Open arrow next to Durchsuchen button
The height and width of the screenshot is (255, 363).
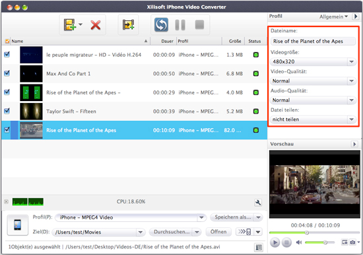click(197, 232)
